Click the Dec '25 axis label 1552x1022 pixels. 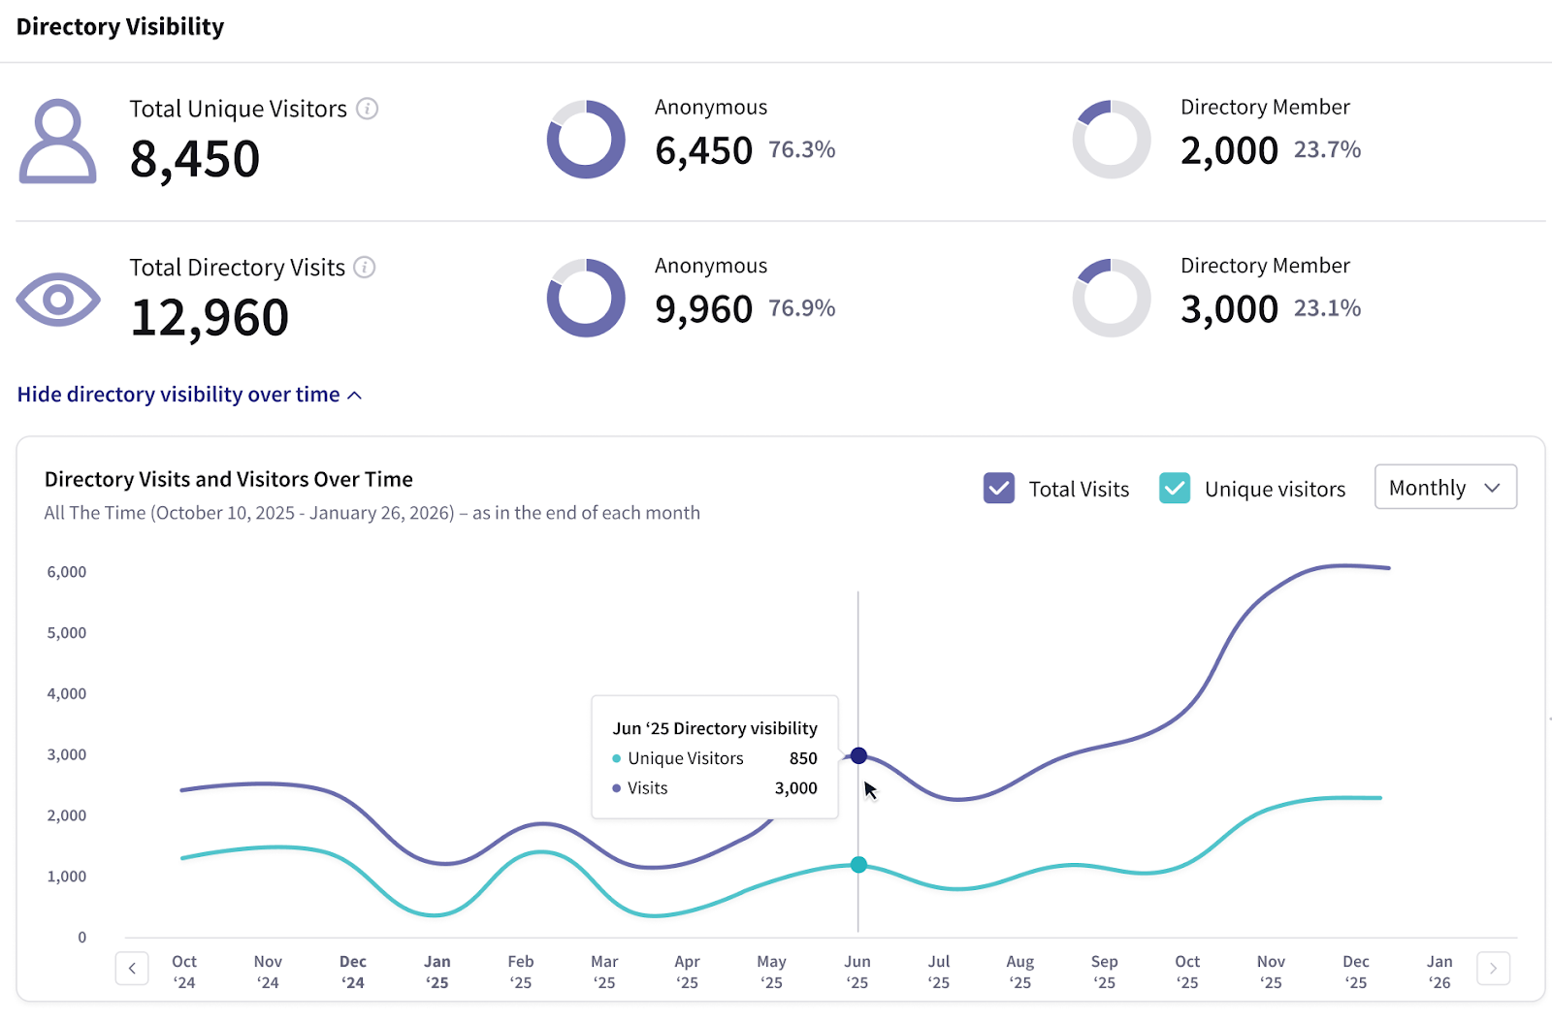(1356, 972)
